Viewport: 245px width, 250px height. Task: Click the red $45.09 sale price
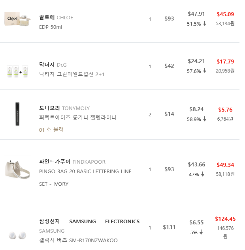(225, 14)
